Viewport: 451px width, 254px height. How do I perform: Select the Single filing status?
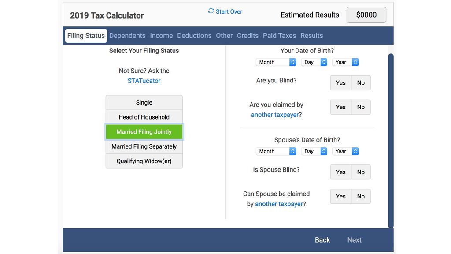pos(144,102)
